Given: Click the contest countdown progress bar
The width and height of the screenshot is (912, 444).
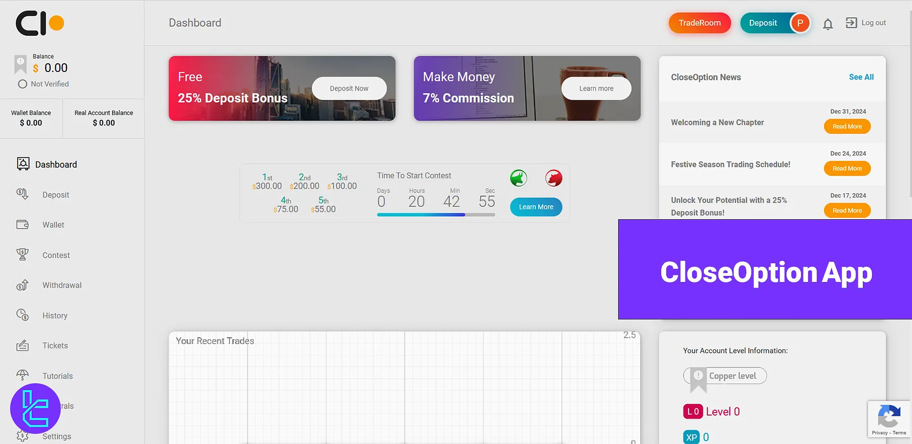Looking at the screenshot, I should [436, 215].
